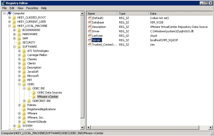Click the values pane horizontal scroll thumb

click(145, 127)
